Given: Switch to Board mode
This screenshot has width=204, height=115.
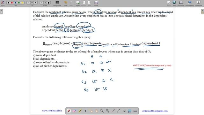Looking at the screenshot, I should [169, 4].
